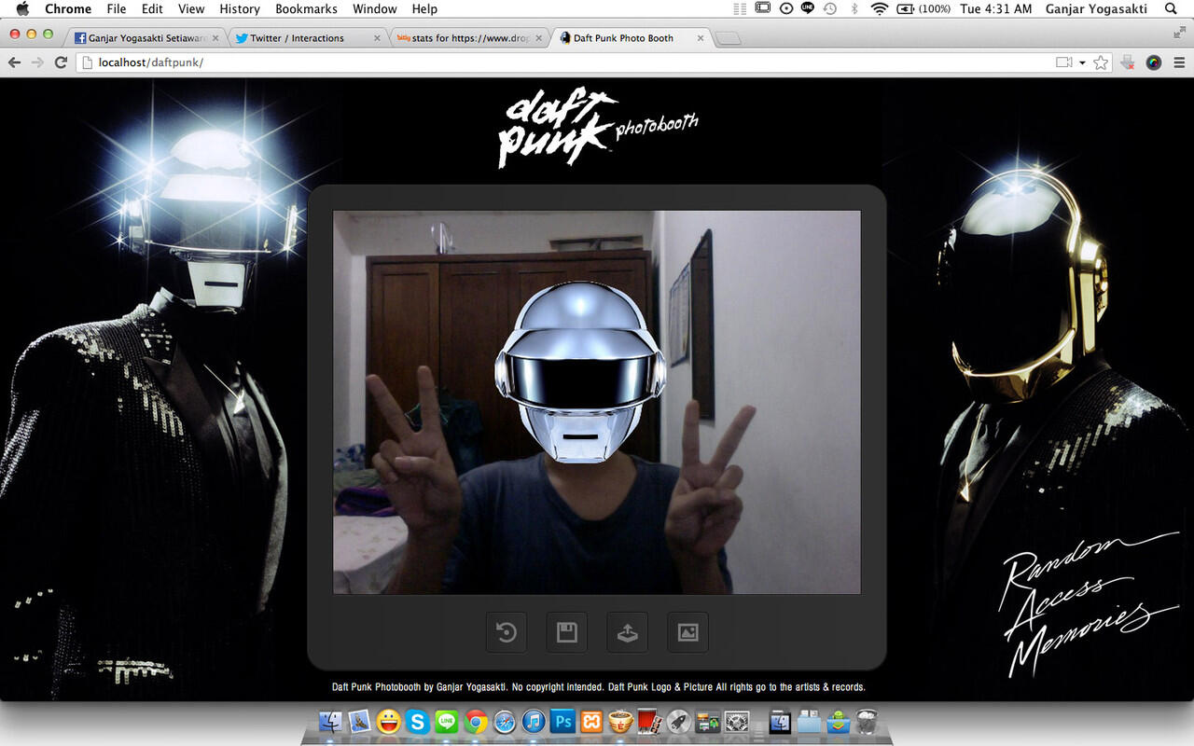Viewport: 1194px width, 746px height.
Task: Open Skype from the dock
Action: (x=418, y=721)
